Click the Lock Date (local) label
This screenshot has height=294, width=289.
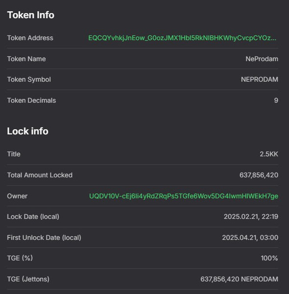tap(33, 217)
